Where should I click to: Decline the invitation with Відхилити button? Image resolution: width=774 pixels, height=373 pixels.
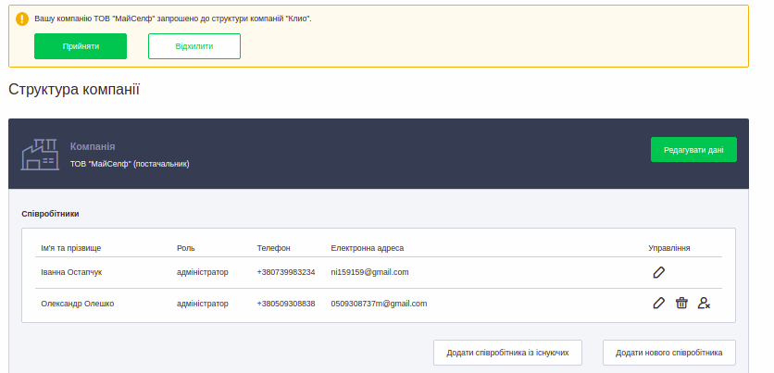click(x=194, y=46)
